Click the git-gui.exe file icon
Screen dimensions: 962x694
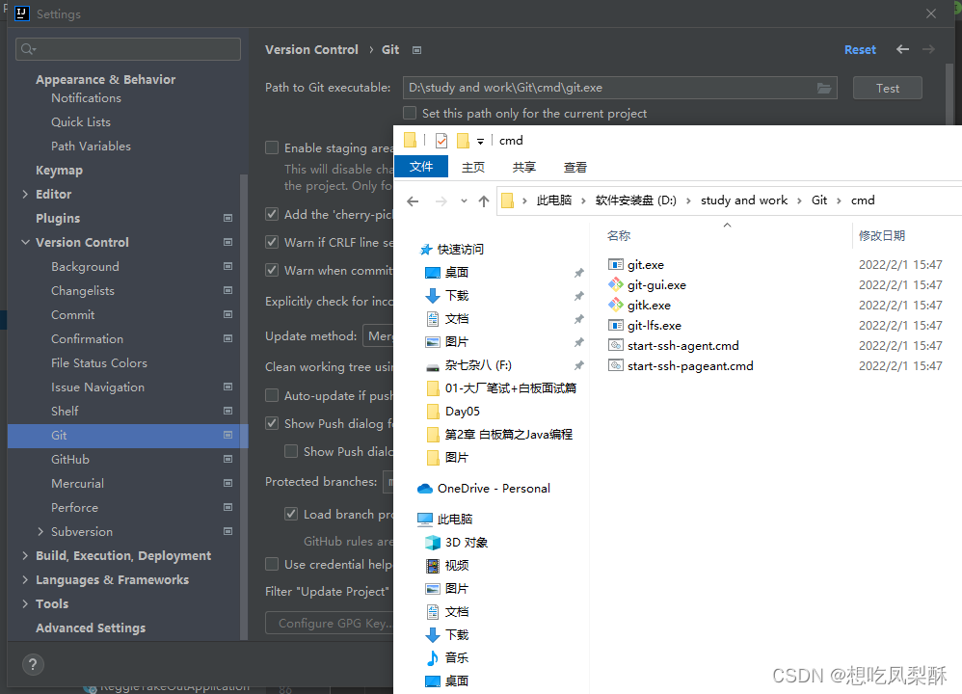(615, 284)
